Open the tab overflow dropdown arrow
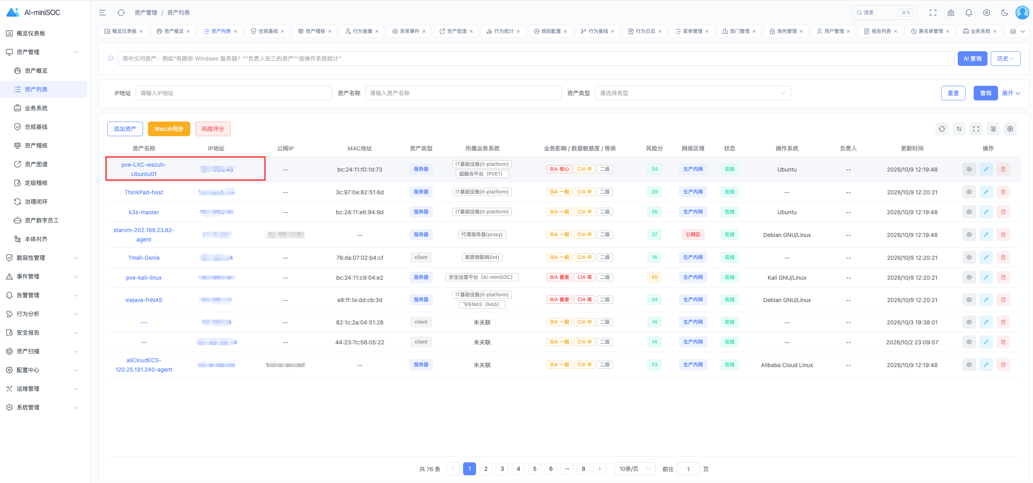The height and width of the screenshot is (483, 1033). 1023,31
